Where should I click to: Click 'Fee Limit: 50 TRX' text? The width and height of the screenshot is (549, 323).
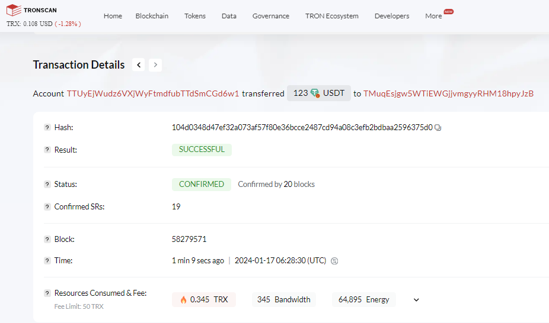(x=79, y=306)
